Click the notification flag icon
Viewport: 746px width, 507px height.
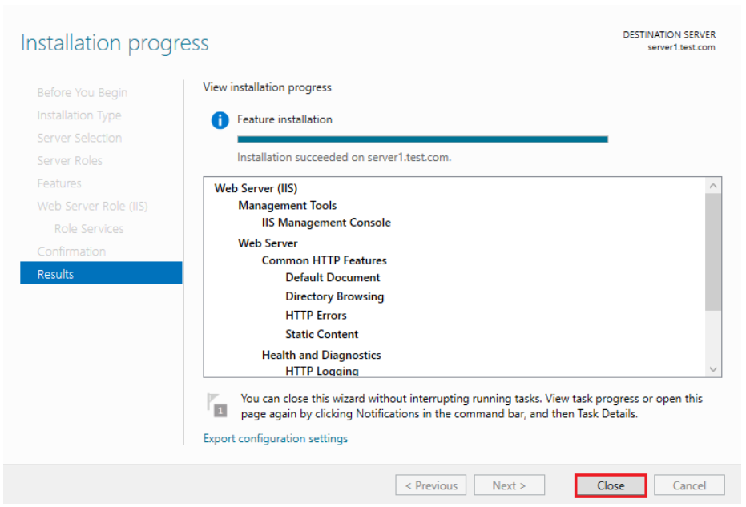[216, 404]
